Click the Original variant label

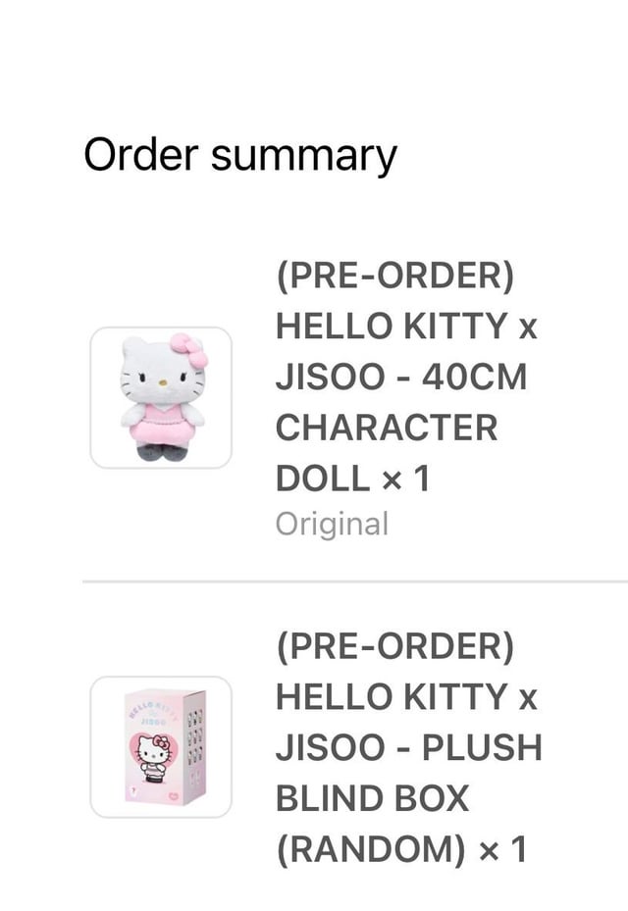pos(332,524)
